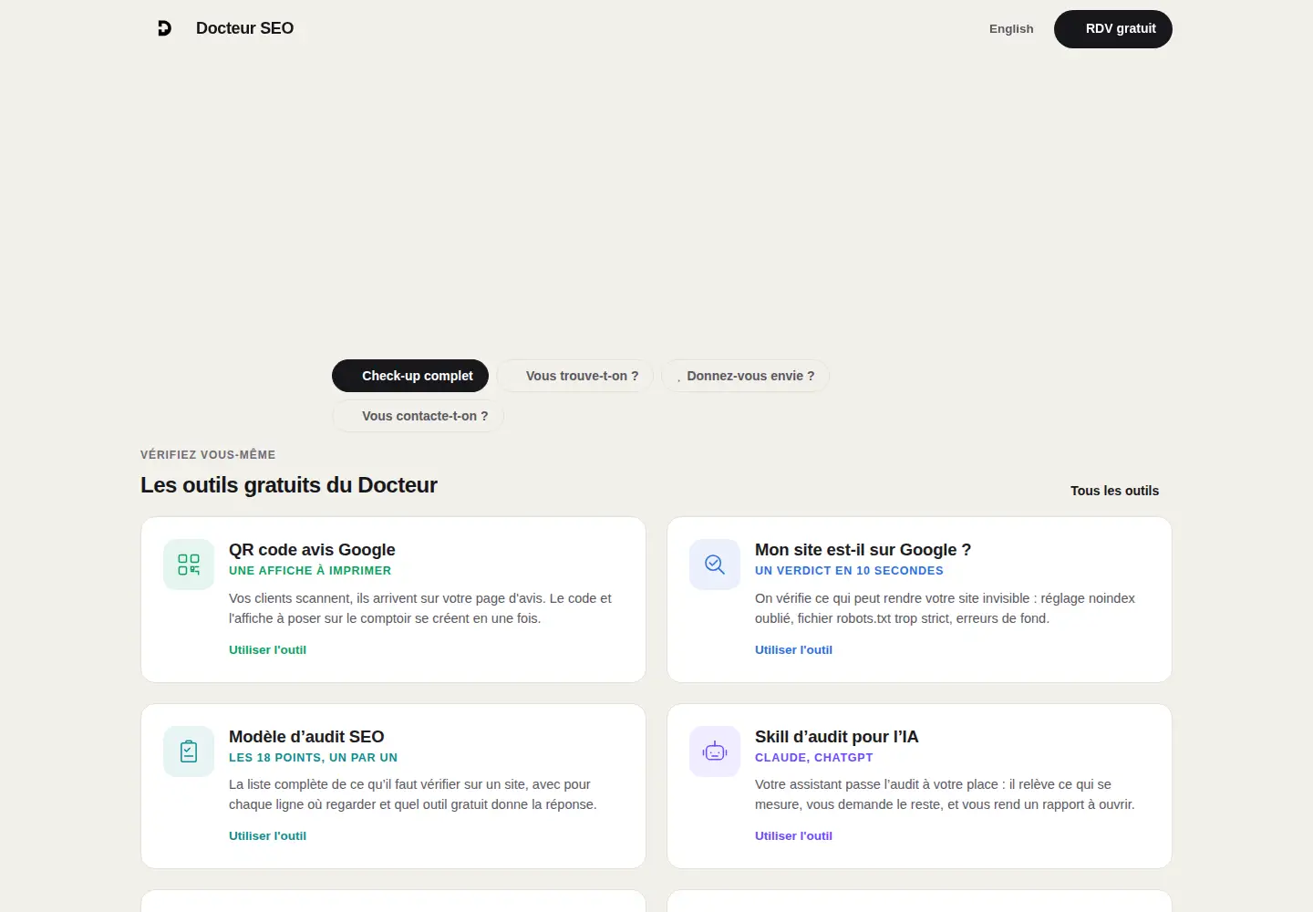Click the Les outils gratuits du Docteur heading
Viewport: 1313px width, 912px height.
(x=289, y=485)
